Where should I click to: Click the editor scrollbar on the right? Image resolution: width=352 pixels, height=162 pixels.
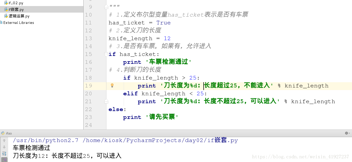351,66
